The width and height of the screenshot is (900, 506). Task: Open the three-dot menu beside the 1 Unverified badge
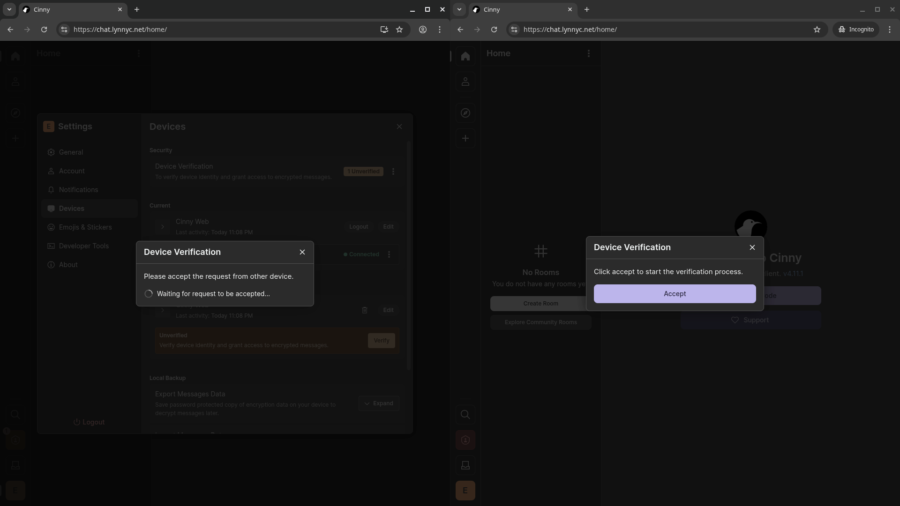point(393,171)
